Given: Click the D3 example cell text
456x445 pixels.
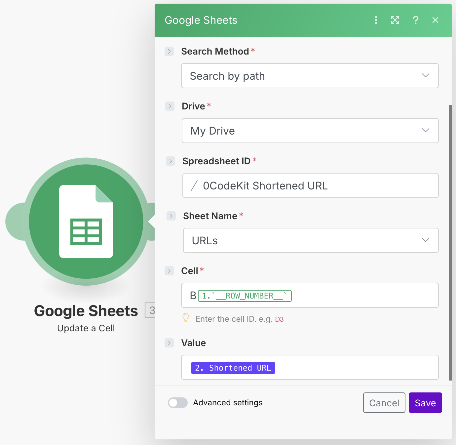Looking at the screenshot, I should tap(280, 319).
